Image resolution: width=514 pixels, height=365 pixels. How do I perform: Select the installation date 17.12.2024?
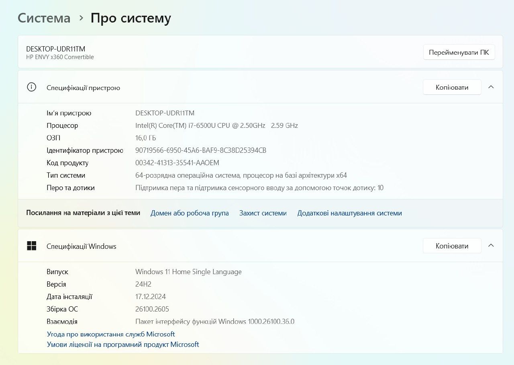click(151, 297)
